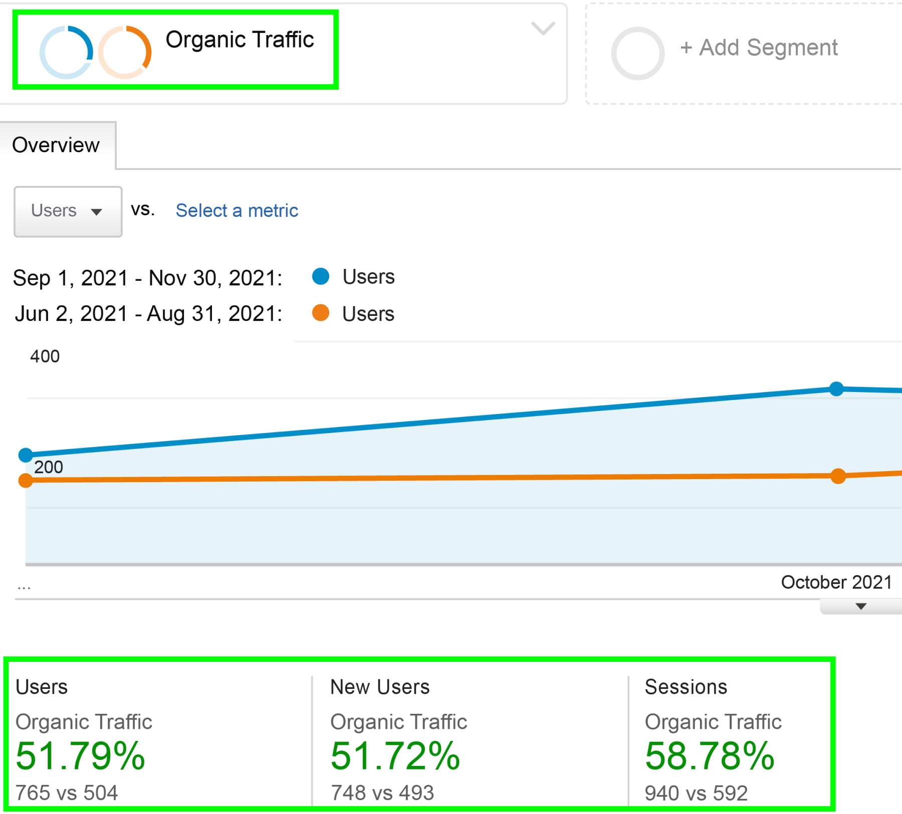The width and height of the screenshot is (902, 814).
Task: Open the Users metric dropdown
Action: tap(68, 211)
